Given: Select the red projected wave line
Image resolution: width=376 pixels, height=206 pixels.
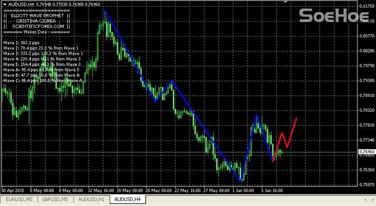Looking at the screenshot, I should tap(285, 140).
